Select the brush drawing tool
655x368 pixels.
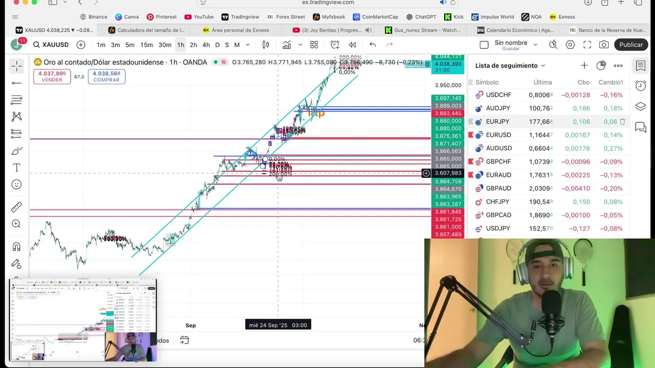pos(16,151)
